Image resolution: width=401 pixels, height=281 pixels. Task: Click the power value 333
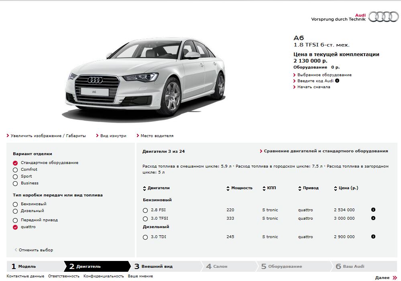230,218
